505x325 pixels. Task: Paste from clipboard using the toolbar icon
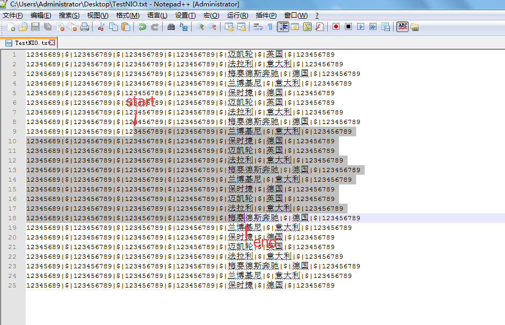(x=126, y=27)
